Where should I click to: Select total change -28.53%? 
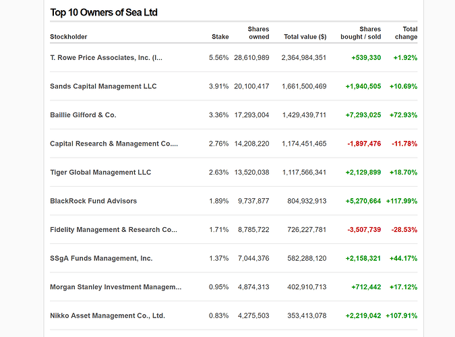(x=404, y=230)
